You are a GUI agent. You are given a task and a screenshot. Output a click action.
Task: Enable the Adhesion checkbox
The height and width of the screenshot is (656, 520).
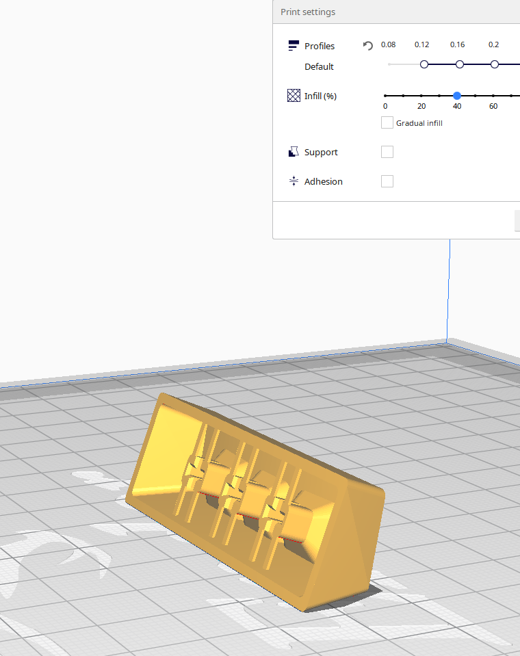tap(387, 181)
